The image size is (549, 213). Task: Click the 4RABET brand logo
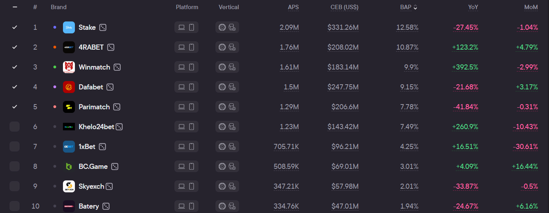pos(69,47)
